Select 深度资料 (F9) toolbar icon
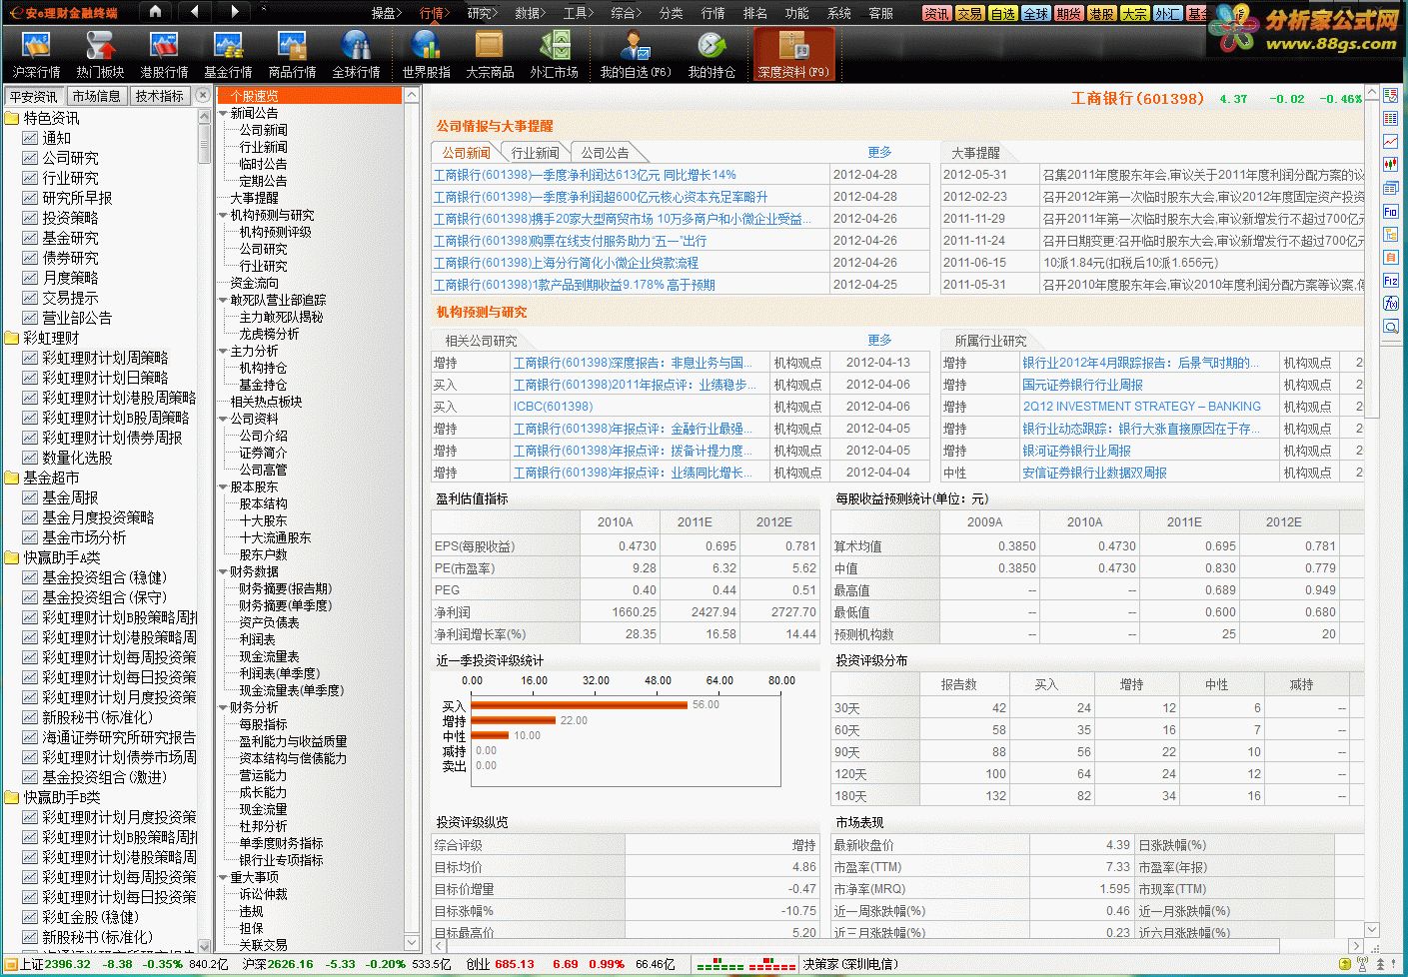 pos(793,54)
